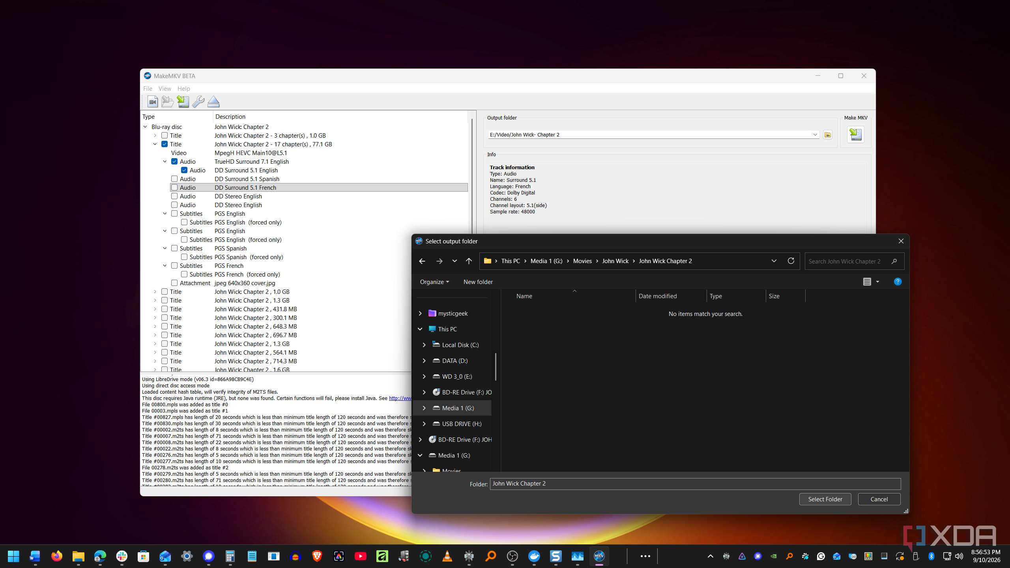Click the search magnifier icon in the dialog
Viewport: 1010px width, 568px height.
tap(894, 261)
